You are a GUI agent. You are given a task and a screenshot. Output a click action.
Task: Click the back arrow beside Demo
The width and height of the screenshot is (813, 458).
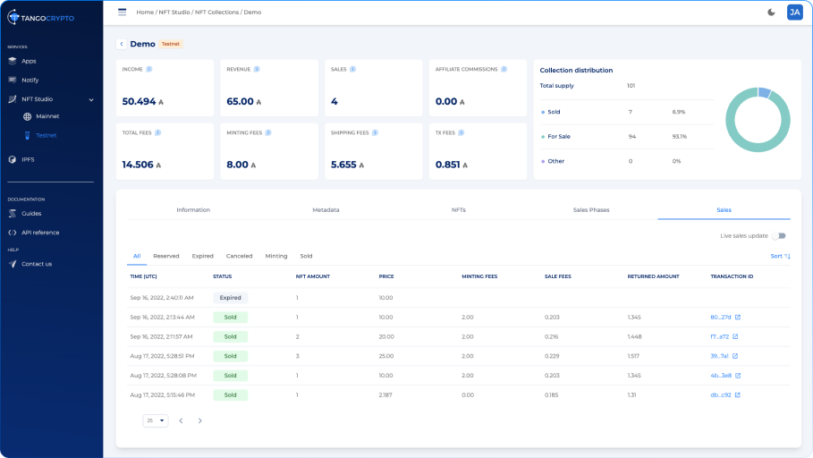[122, 44]
